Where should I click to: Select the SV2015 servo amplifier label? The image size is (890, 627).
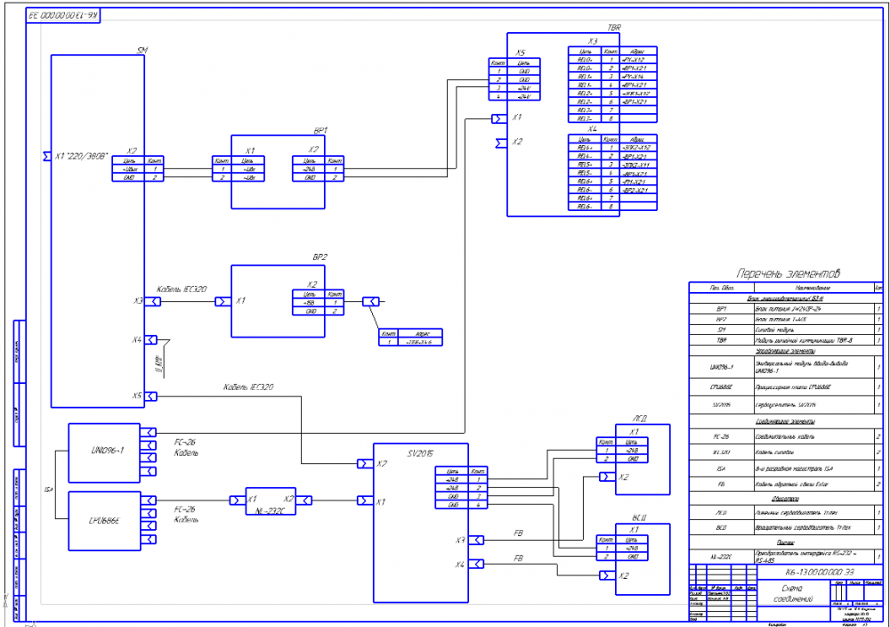tap(420, 454)
